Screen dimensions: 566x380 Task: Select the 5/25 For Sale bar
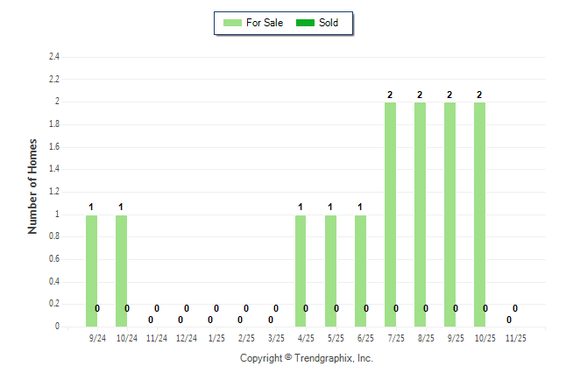tap(330, 270)
